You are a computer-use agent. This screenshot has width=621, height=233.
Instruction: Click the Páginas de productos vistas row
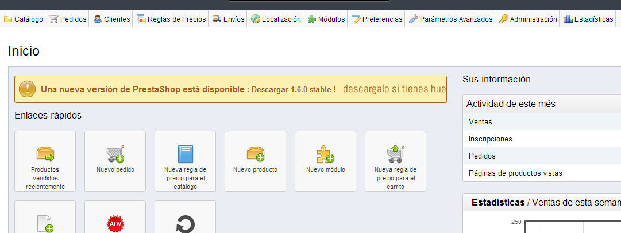pos(542,173)
